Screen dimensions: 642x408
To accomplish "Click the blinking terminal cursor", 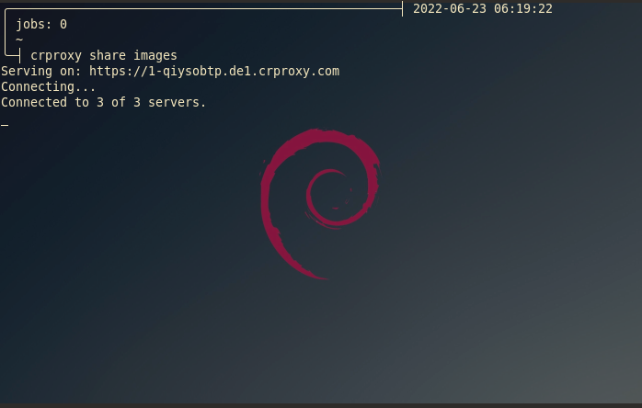I will tap(5, 125).
